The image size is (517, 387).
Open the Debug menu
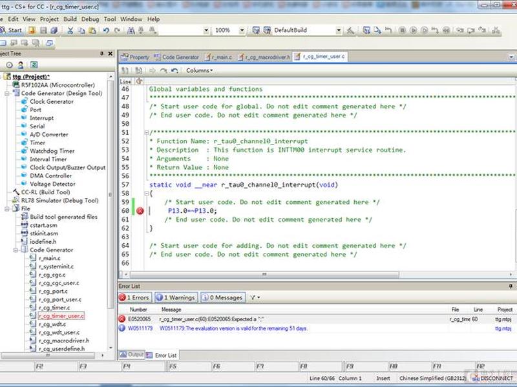point(90,19)
